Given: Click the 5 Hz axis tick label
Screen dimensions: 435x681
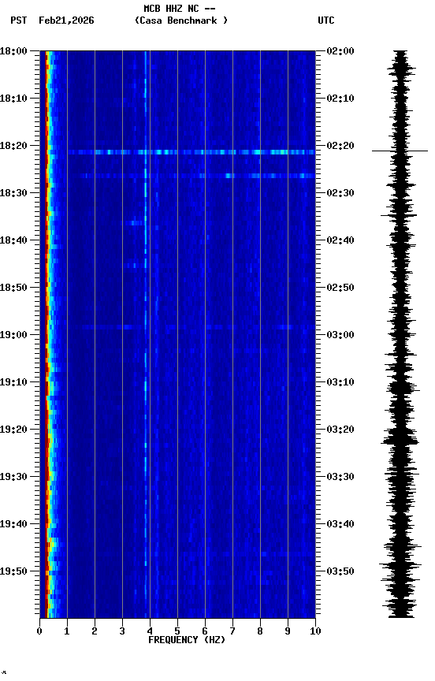Looking at the screenshot, I should 177,631.
